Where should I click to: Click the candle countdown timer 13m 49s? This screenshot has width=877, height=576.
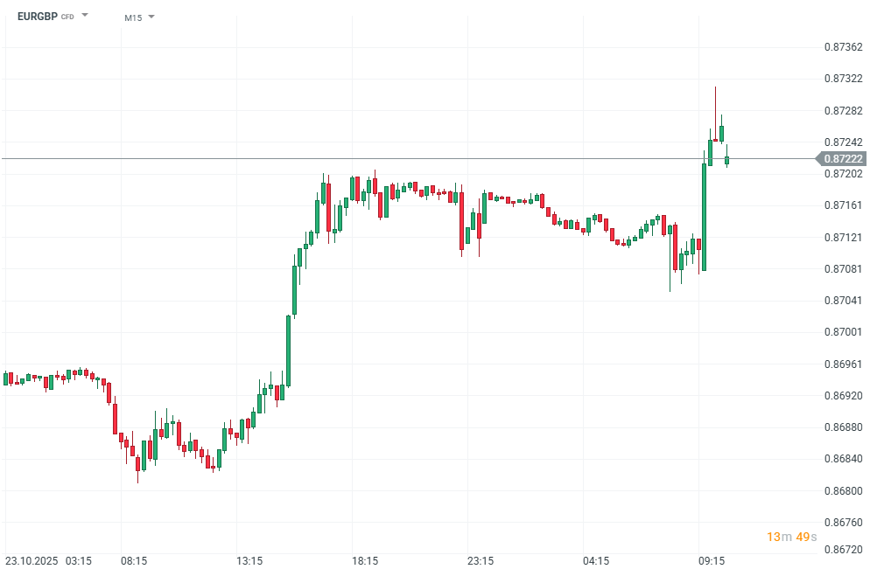tap(791, 536)
